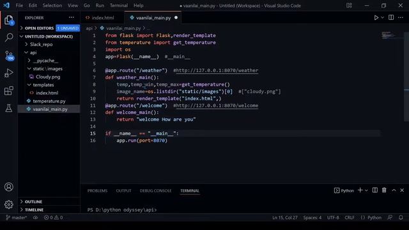Open the run options dropdown arrow
The image size is (409, 230).
[x=382, y=18]
